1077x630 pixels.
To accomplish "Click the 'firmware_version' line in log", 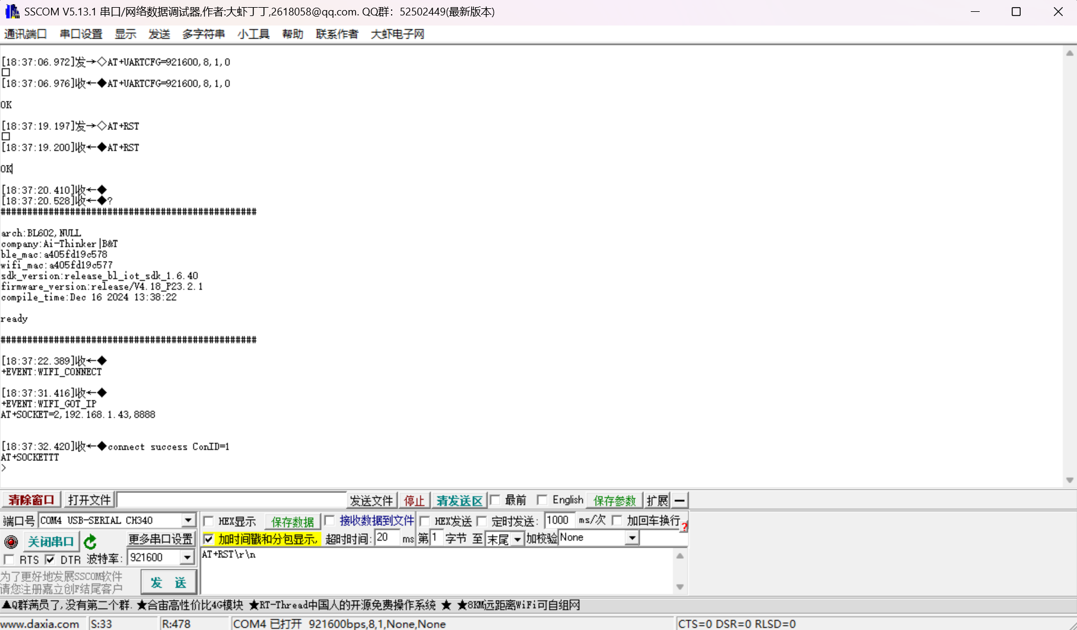I will (x=101, y=287).
